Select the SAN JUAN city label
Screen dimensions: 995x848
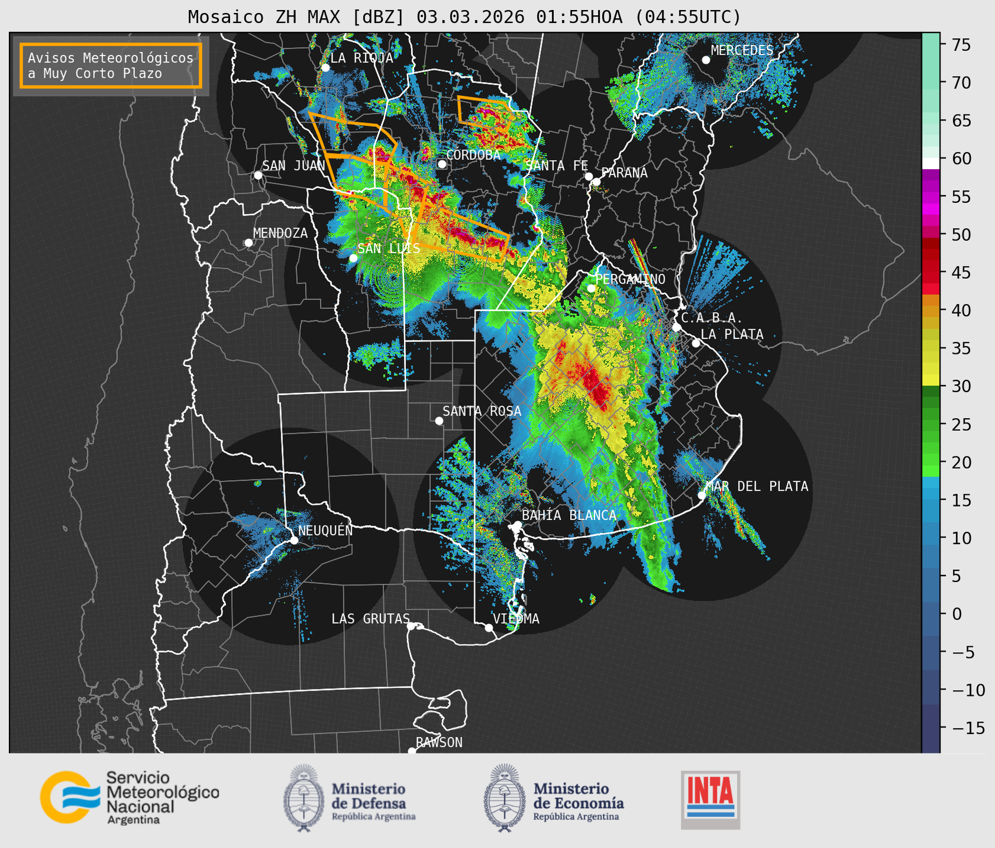pyautogui.click(x=293, y=166)
